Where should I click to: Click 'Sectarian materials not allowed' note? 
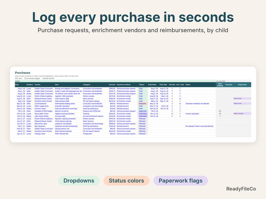pyautogui.click(x=197, y=104)
